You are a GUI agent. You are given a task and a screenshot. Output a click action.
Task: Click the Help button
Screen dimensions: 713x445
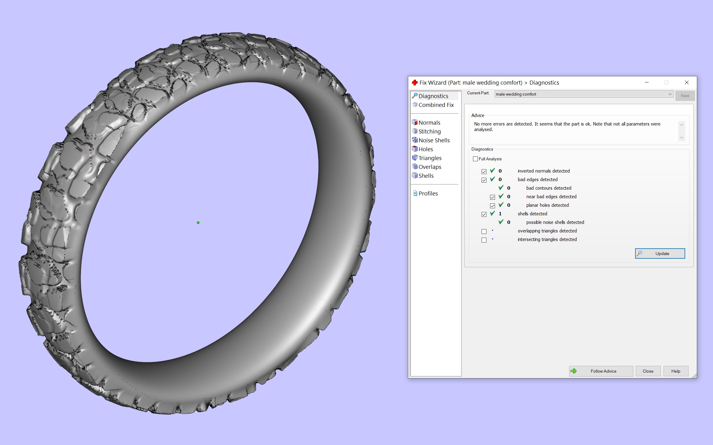tap(675, 371)
